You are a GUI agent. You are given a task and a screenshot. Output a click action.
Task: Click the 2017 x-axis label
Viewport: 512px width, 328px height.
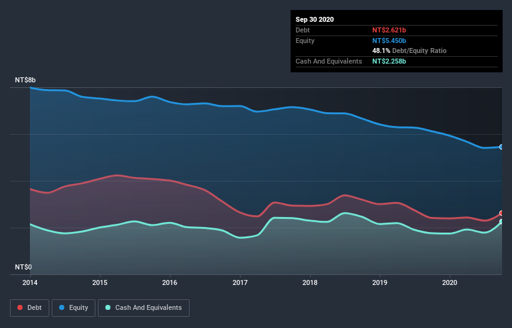pyautogui.click(x=240, y=282)
